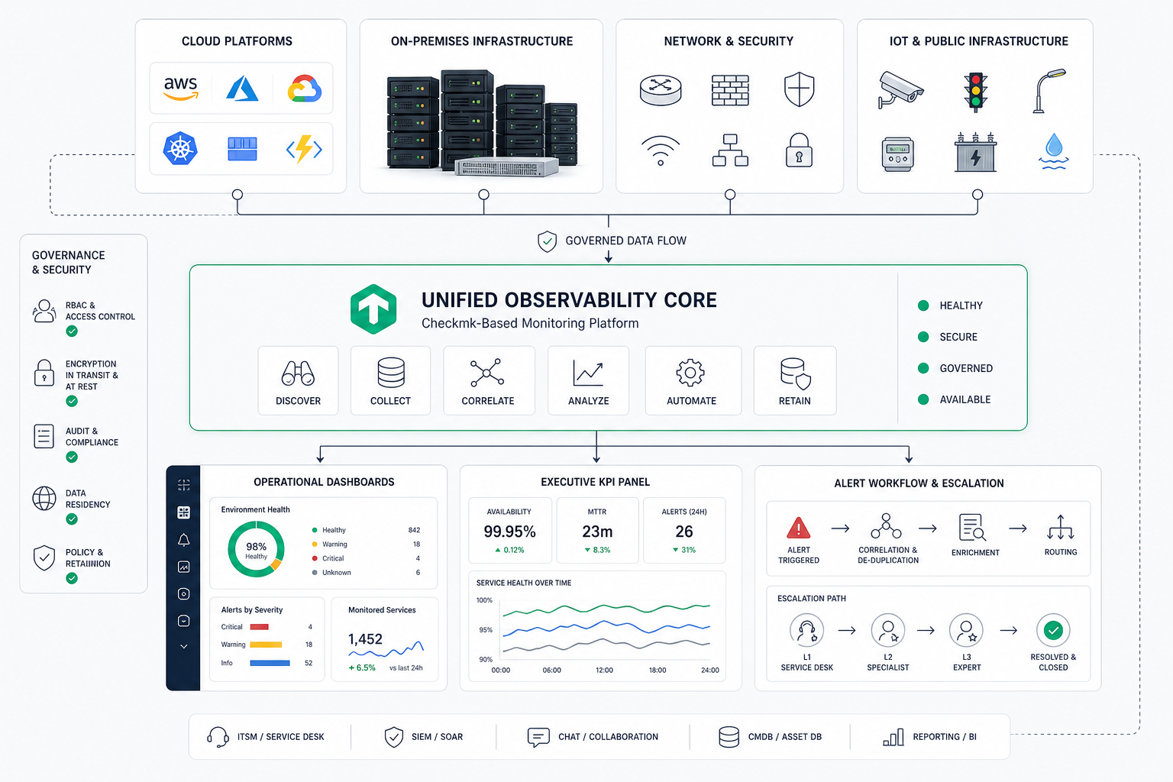Select the Governed green status dot
The height and width of the screenshot is (782, 1173).
(x=923, y=368)
